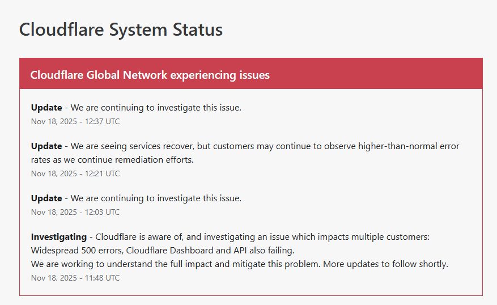Click the bold "Investigating" status label

tap(59, 236)
